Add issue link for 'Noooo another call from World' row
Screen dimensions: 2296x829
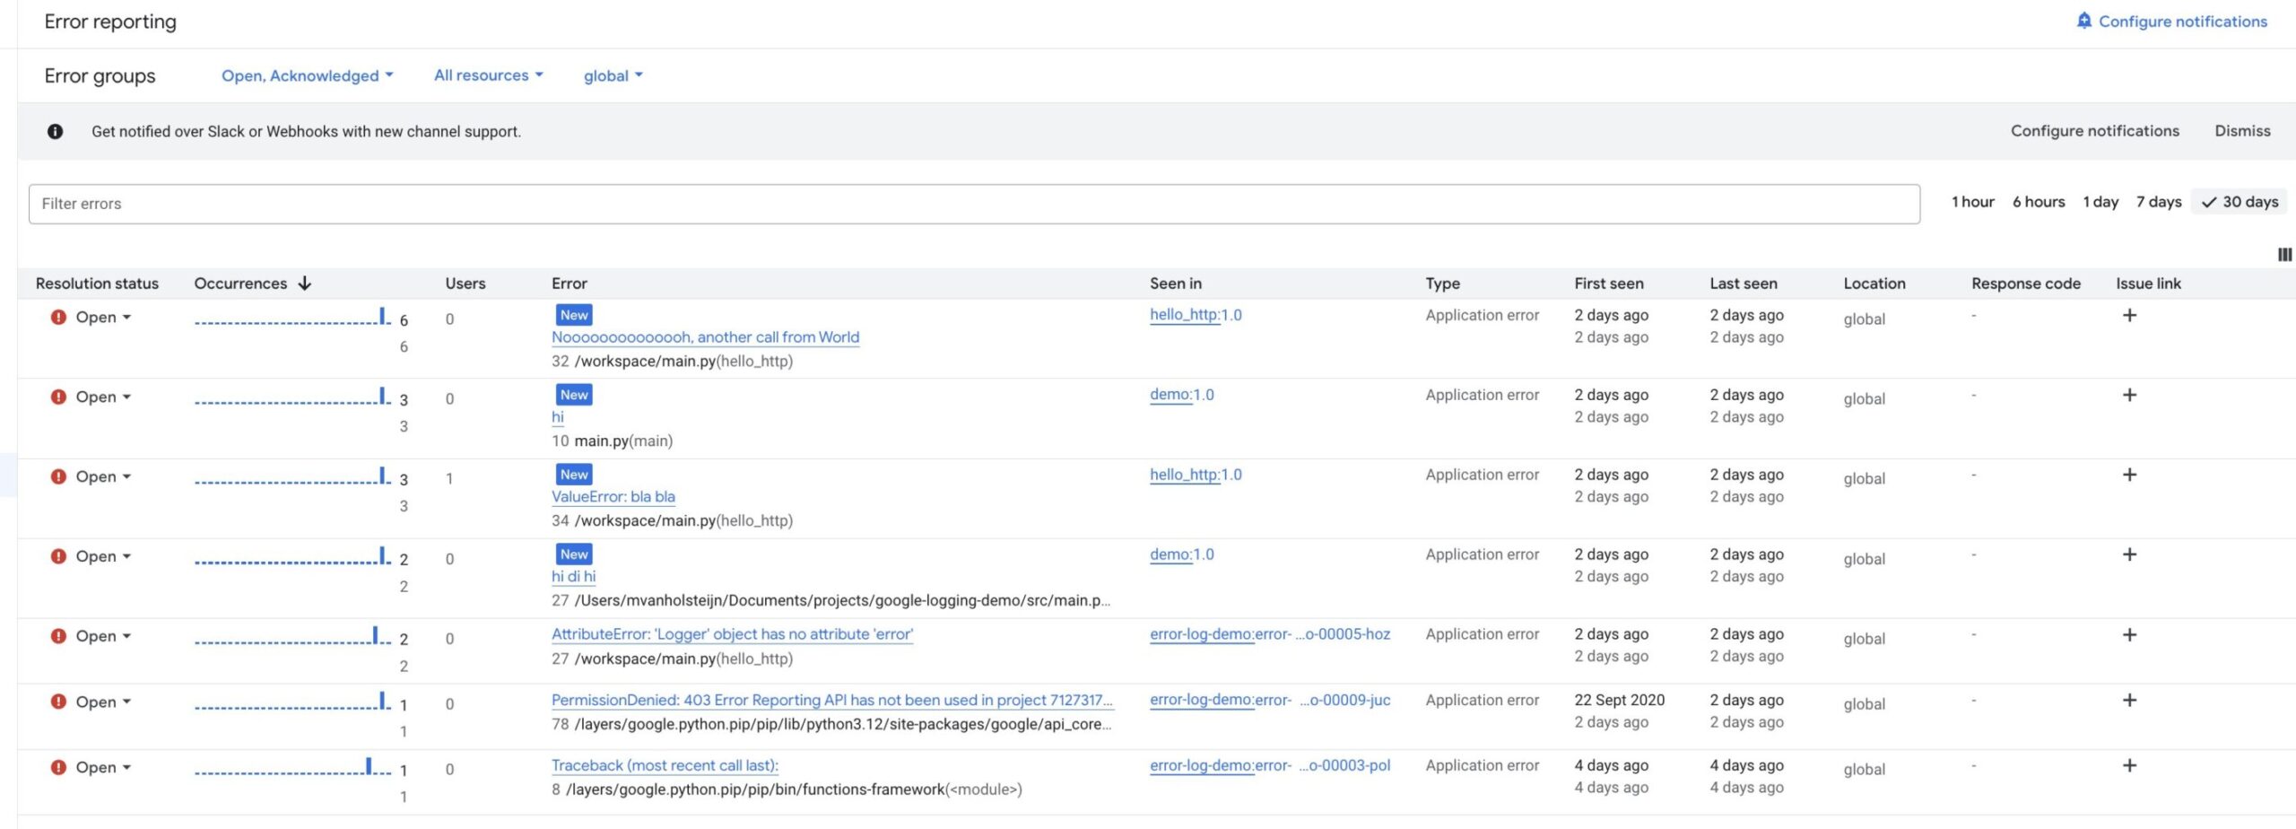(x=2129, y=315)
